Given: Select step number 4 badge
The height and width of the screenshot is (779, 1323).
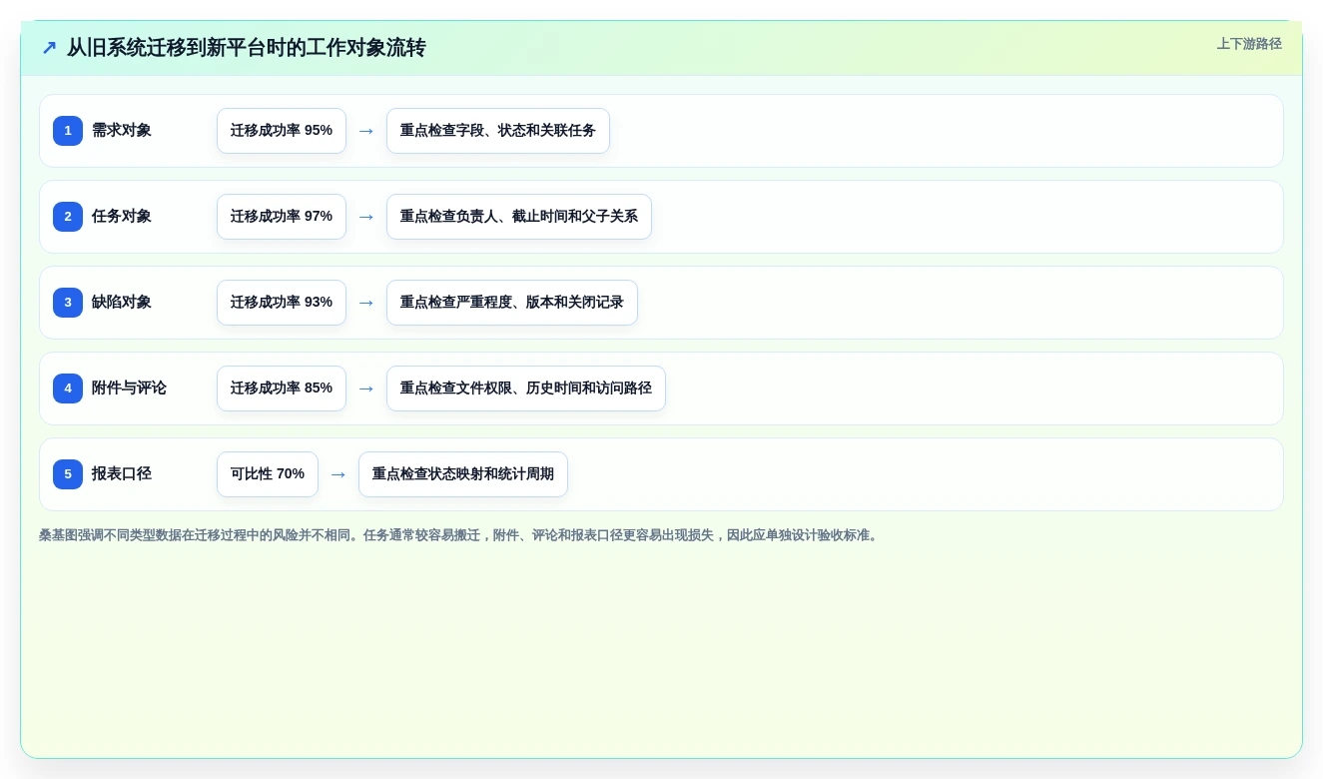Looking at the screenshot, I should click(x=68, y=389).
